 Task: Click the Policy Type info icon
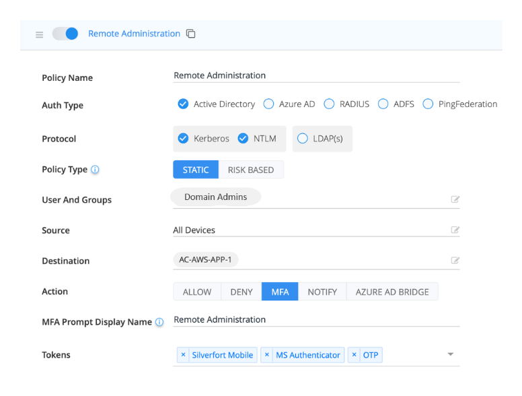coord(95,170)
